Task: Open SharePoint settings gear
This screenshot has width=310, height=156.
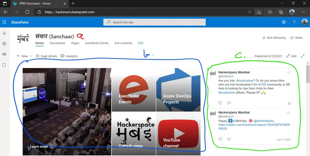Action: point(284,22)
